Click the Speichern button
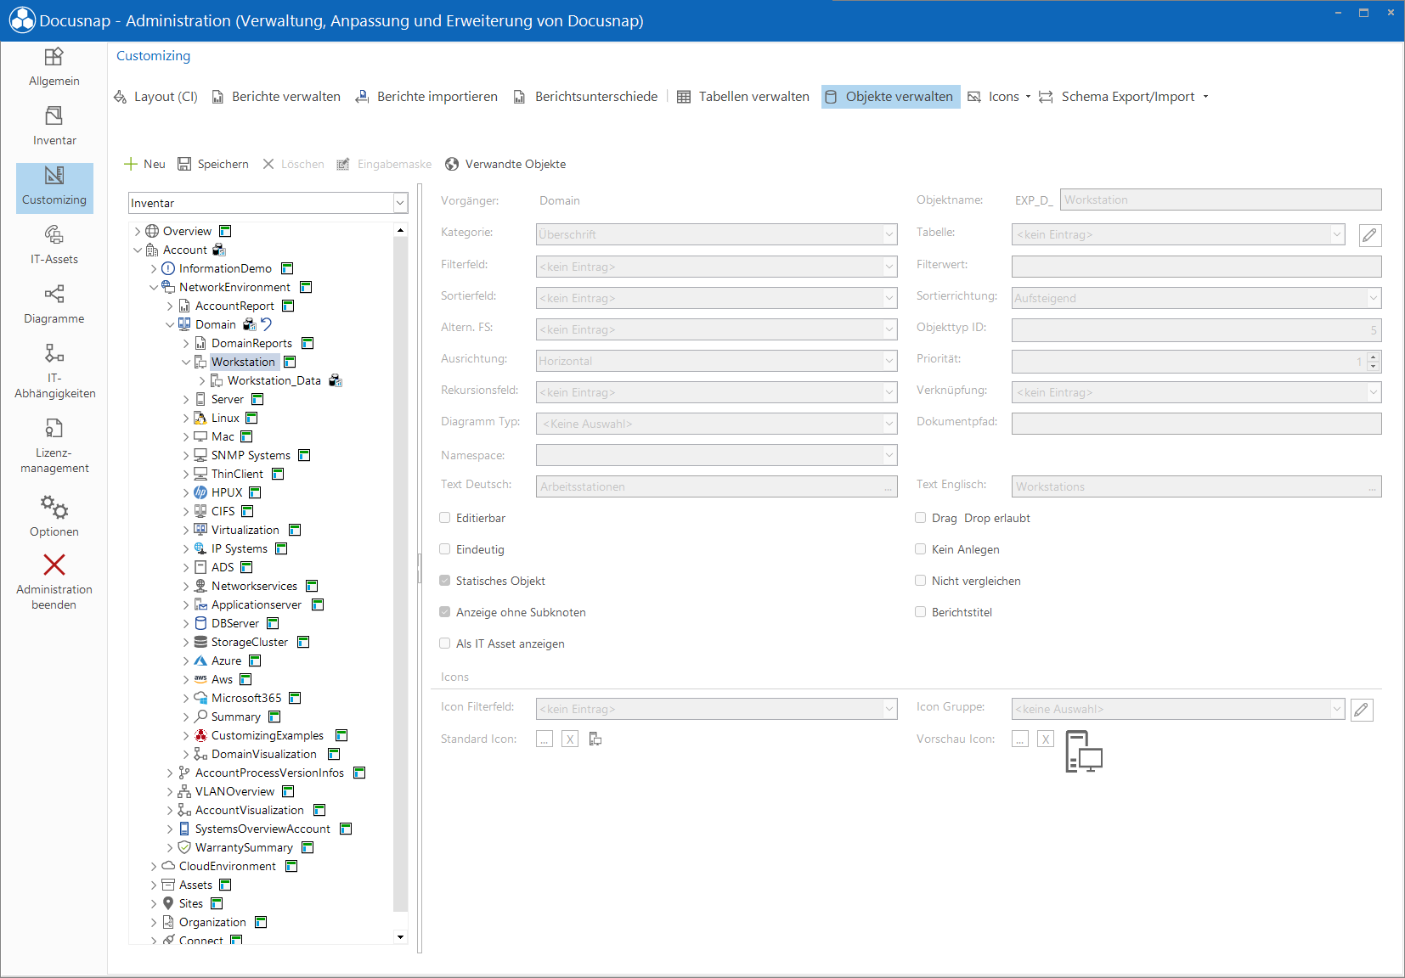The image size is (1405, 978). coord(213,164)
